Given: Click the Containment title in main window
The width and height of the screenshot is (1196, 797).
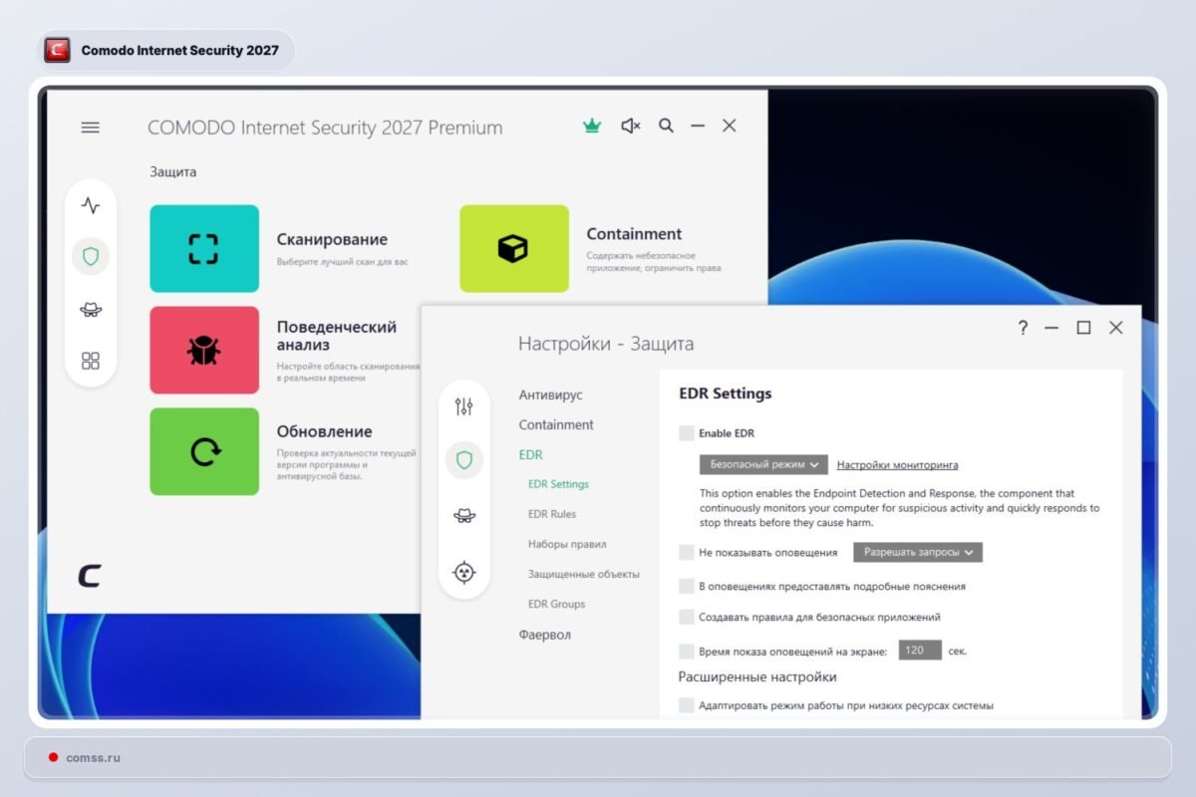Looking at the screenshot, I should click(x=634, y=234).
